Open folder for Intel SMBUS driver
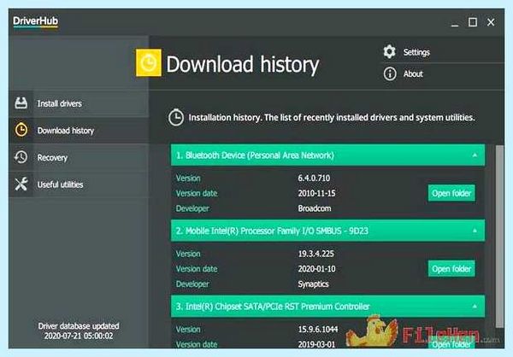Image resolution: width=513 pixels, height=357 pixels. coord(451,269)
